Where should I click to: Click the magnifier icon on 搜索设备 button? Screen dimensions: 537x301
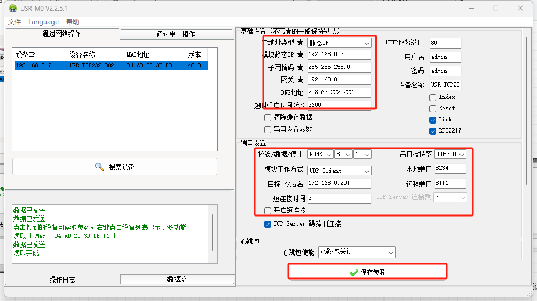tap(99, 167)
